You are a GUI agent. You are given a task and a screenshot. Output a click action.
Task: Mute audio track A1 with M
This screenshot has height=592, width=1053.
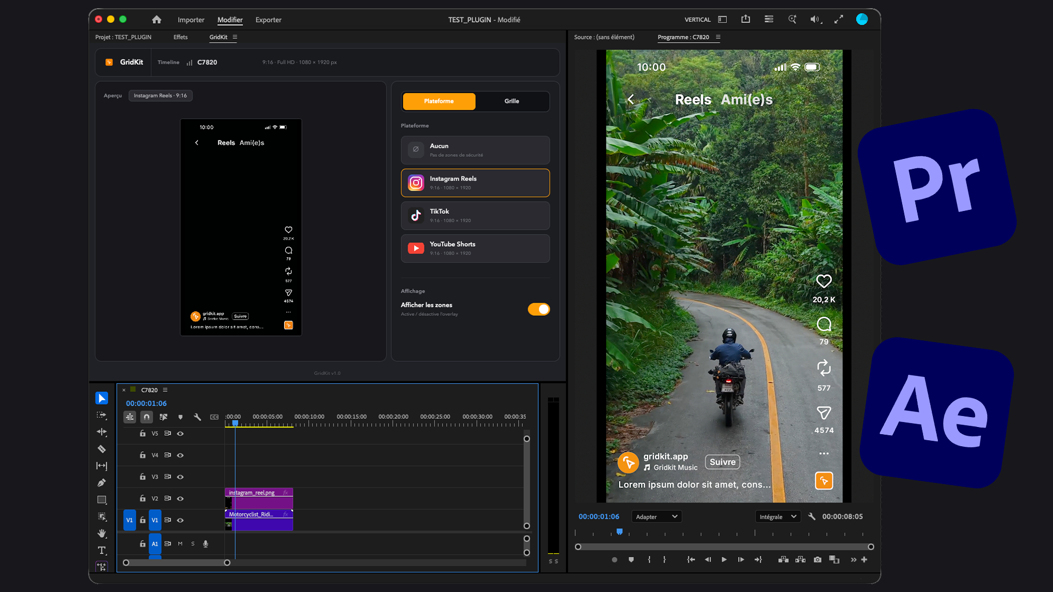tap(180, 544)
